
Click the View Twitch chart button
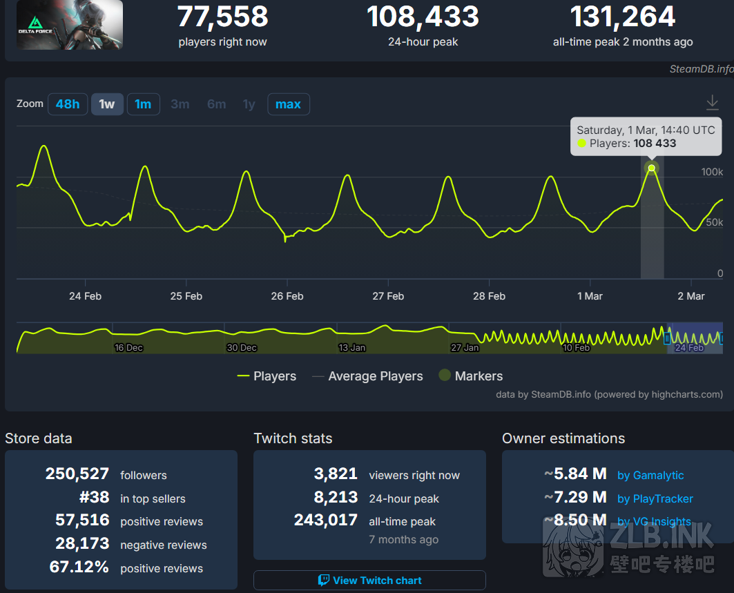tap(369, 581)
